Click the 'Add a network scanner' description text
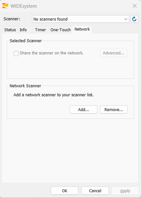This screenshot has height=198, width=142. click(x=53, y=95)
